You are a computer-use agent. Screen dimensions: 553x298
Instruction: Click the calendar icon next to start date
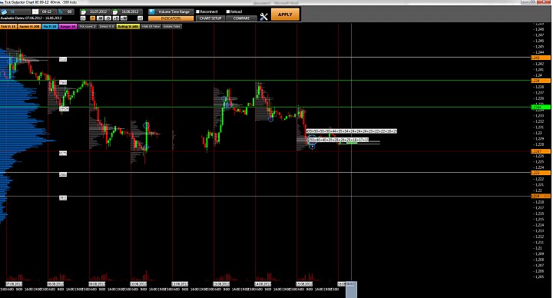[x=83, y=12]
